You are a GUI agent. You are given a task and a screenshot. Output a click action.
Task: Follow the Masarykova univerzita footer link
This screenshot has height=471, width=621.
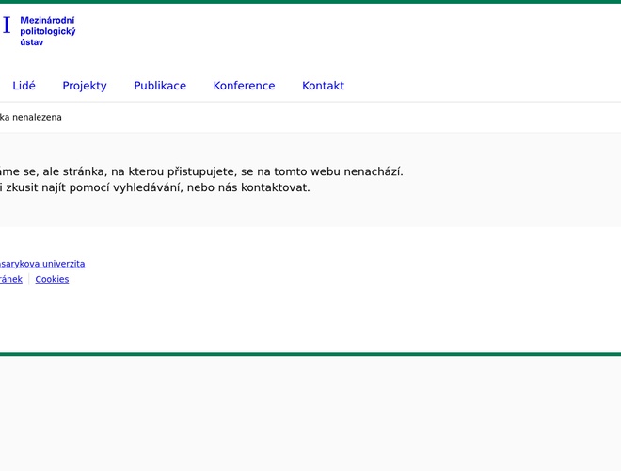click(41, 264)
